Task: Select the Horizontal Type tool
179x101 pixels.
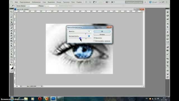Action: tap(11, 52)
